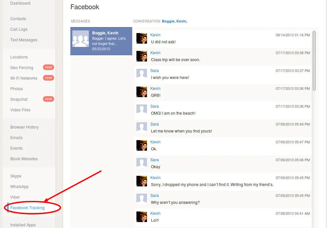Open the Installed Apps list
Viewport: 327px width, 228px height.
[x=23, y=225]
